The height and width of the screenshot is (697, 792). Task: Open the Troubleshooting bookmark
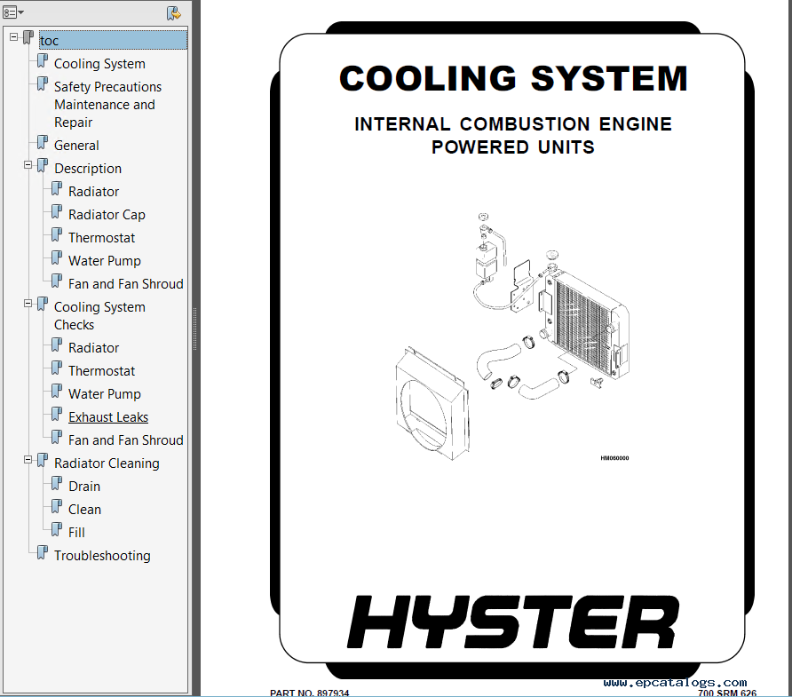coord(102,556)
